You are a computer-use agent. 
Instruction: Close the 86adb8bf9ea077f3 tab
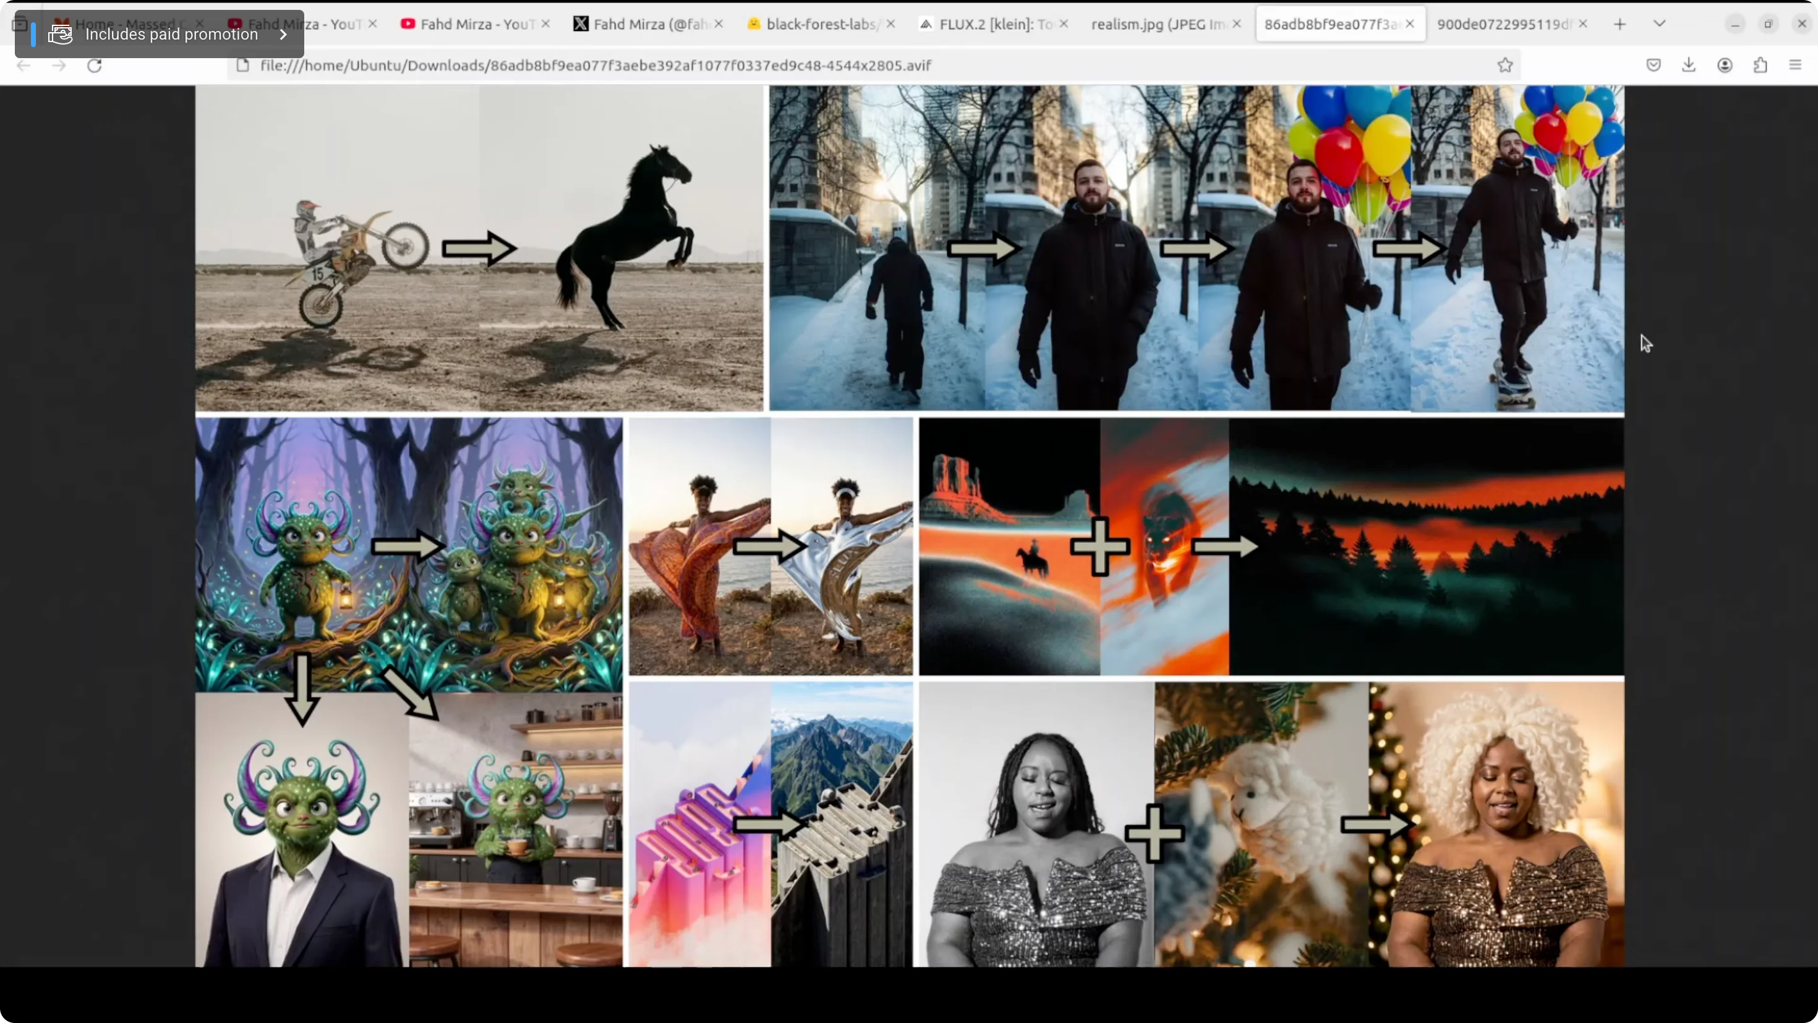coord(1409,24)
